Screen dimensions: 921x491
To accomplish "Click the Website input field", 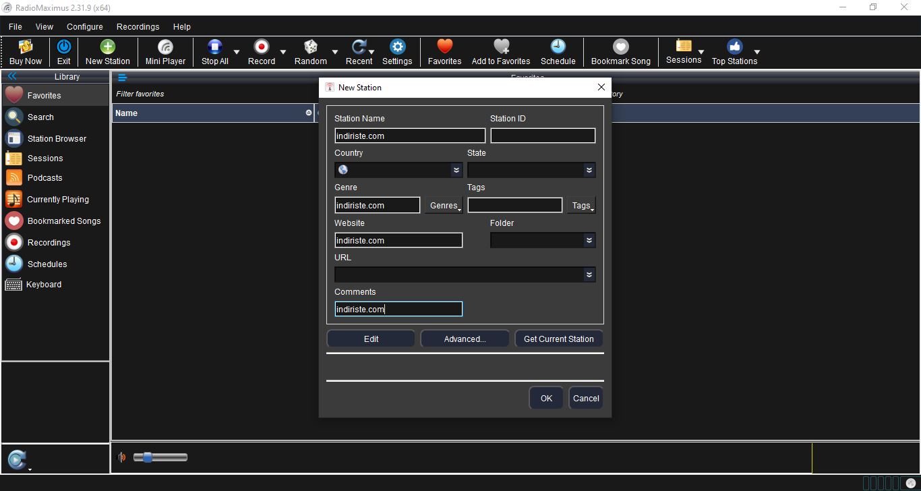I will tap(398, 240).
